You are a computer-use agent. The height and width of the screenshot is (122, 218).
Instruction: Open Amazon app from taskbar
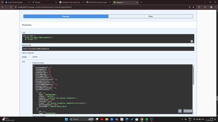tap(122, 119)
